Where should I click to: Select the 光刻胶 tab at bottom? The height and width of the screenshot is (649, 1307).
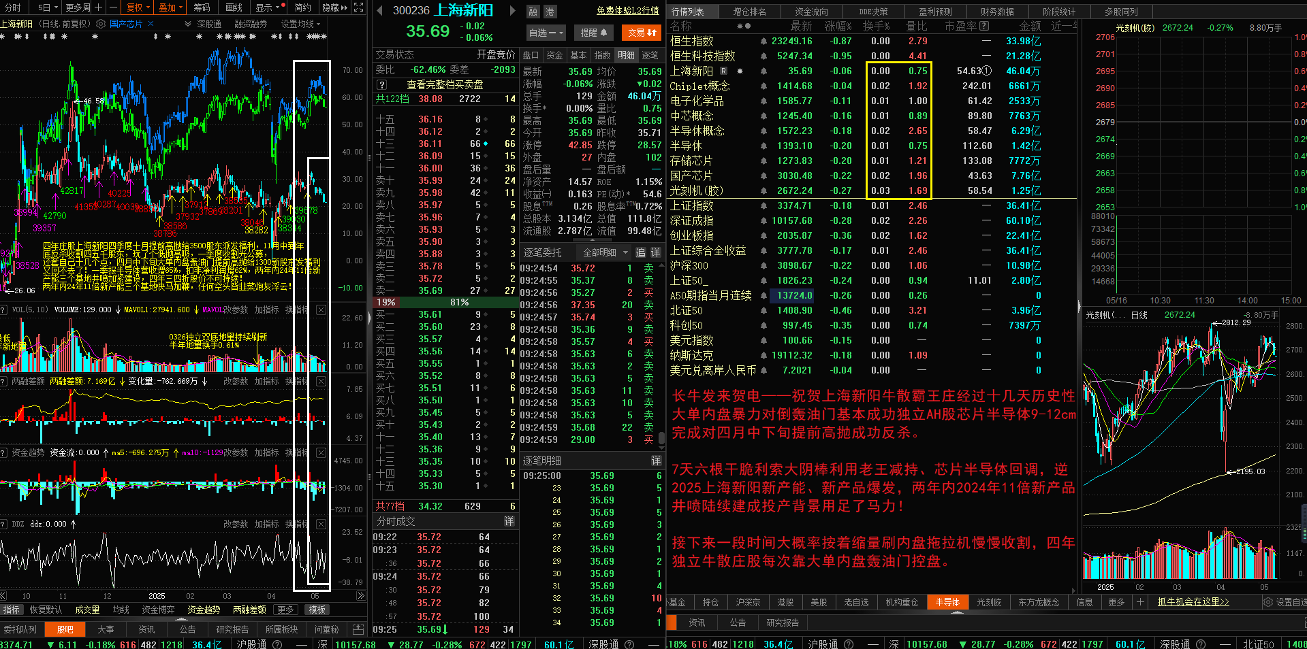coord(989,602)
